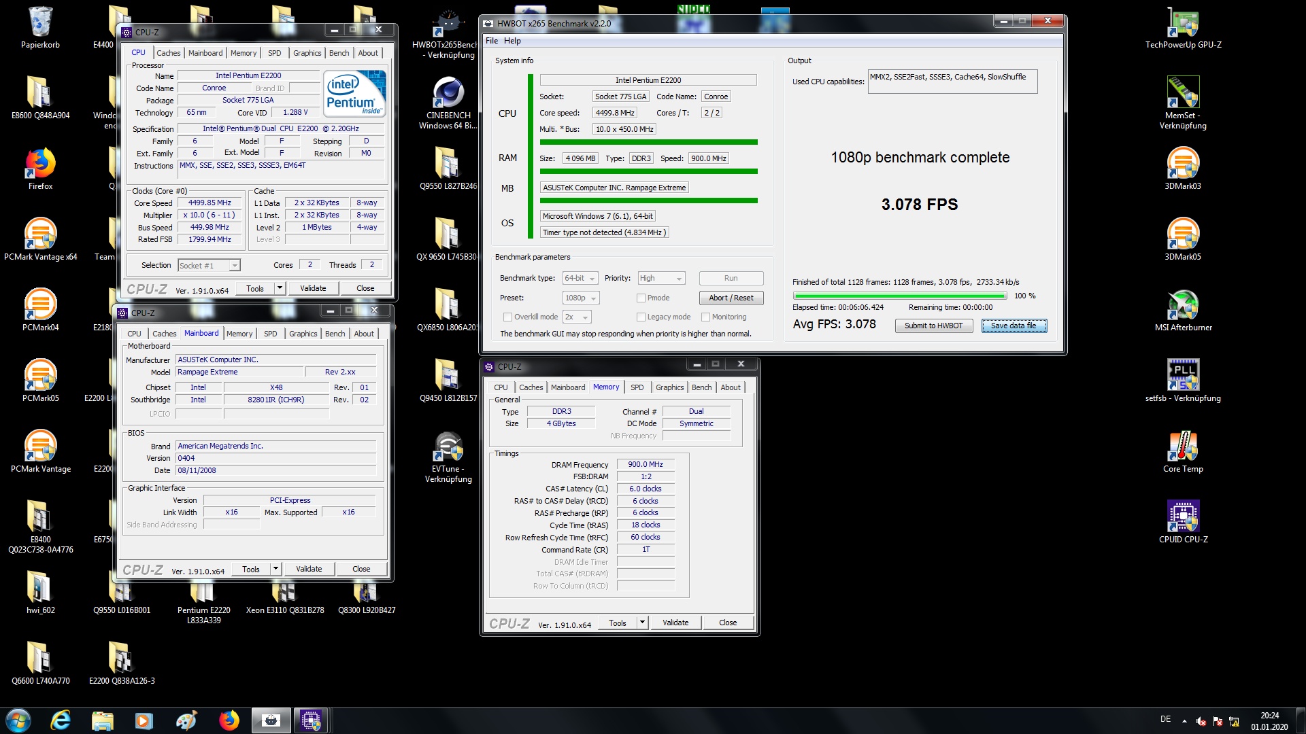Click the Windows Start orb
Image resolution: width=1306 pixels, height=734 pixels.
(18, 720)
